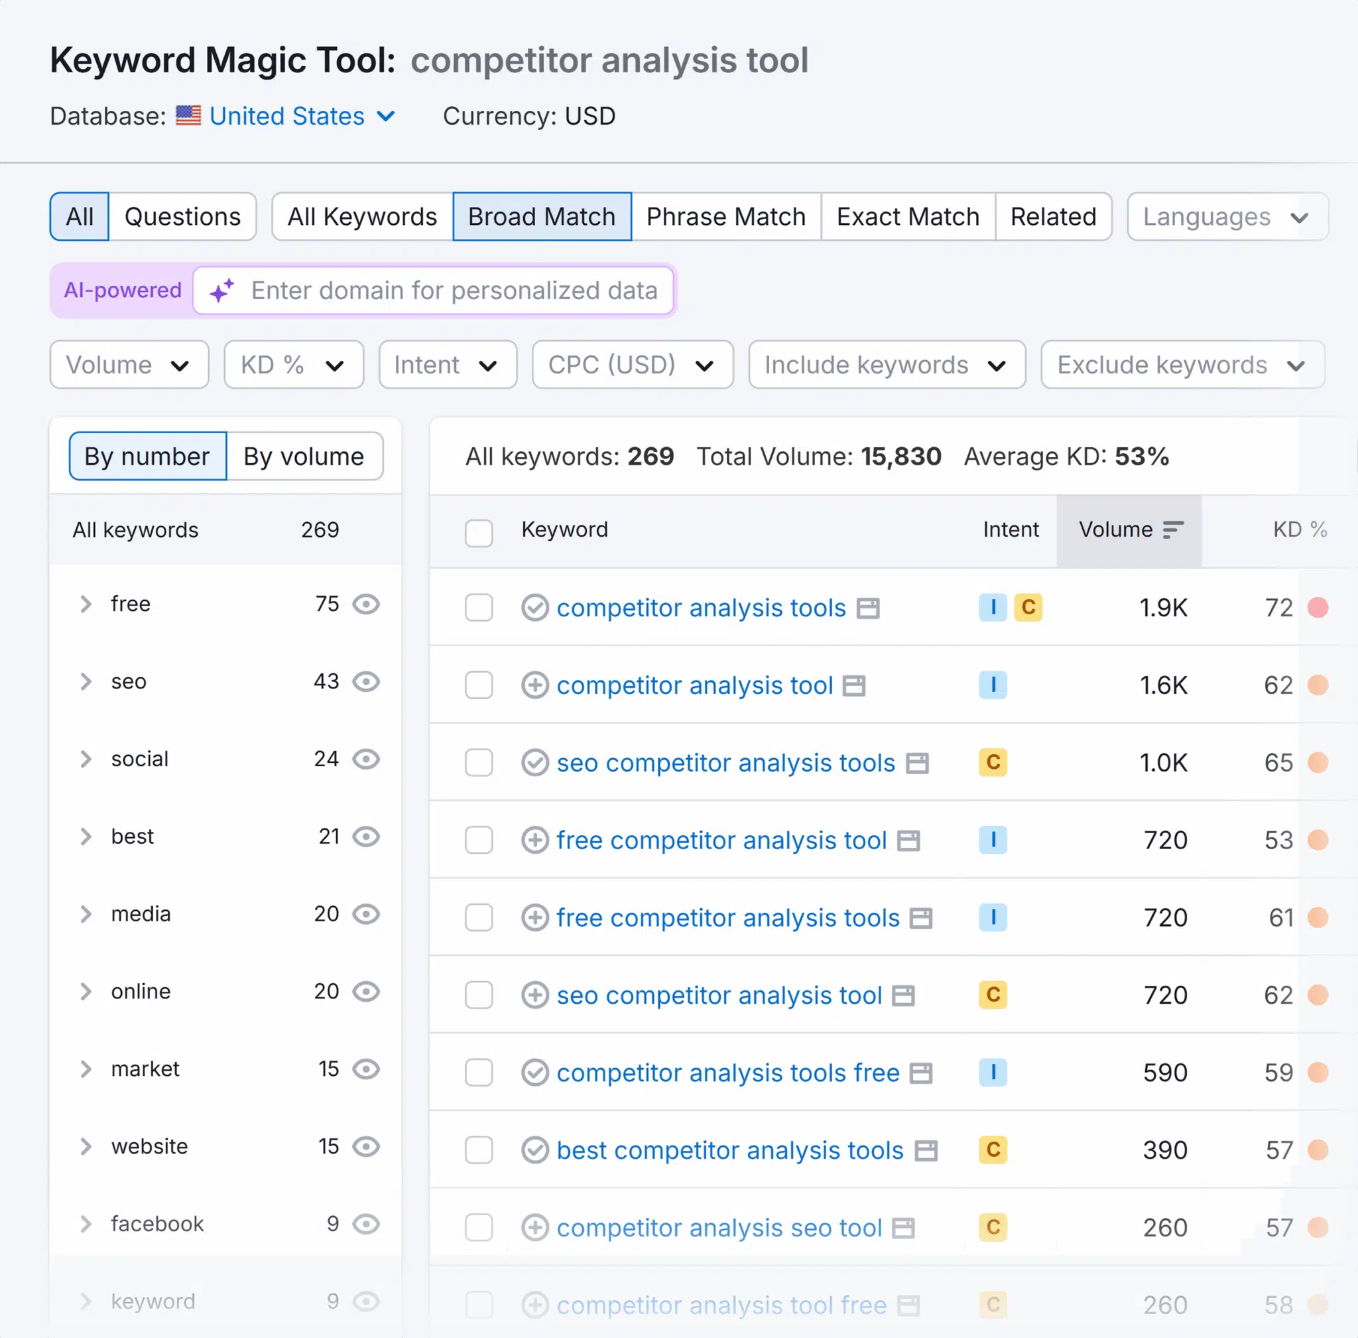Switch to the Questions tab
This screenshot has height=1338, width=1358.
pyautogui.click(x=182, y=217)
